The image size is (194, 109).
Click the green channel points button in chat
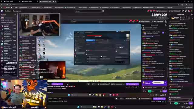click(176, 103)
